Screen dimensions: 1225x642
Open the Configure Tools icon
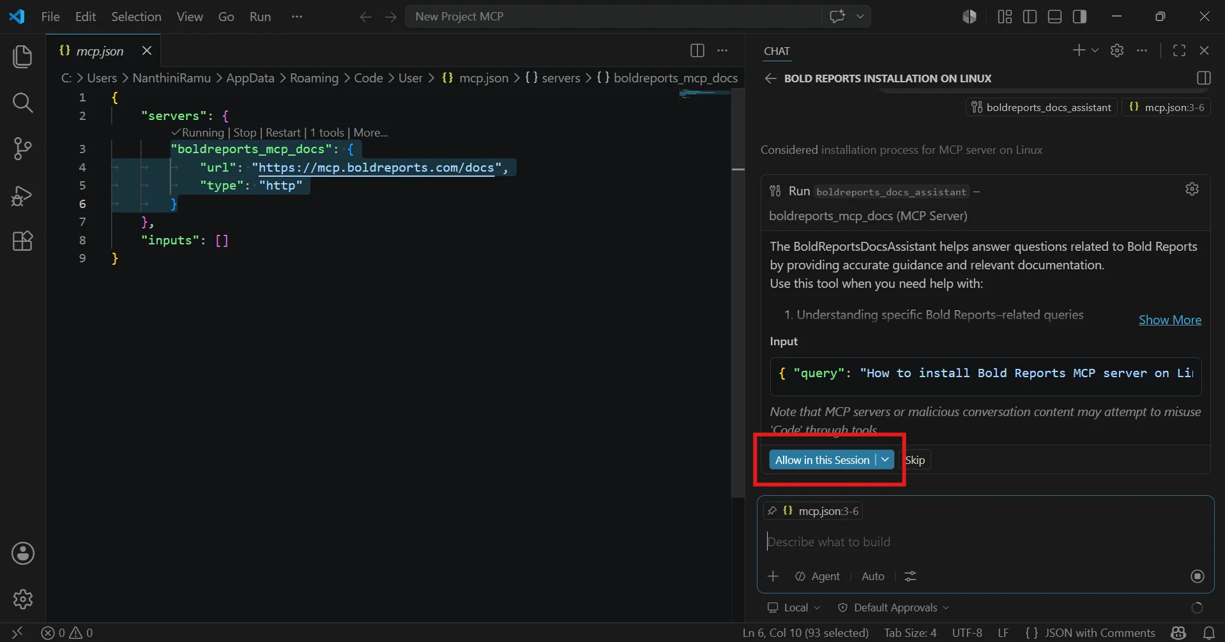911,576
